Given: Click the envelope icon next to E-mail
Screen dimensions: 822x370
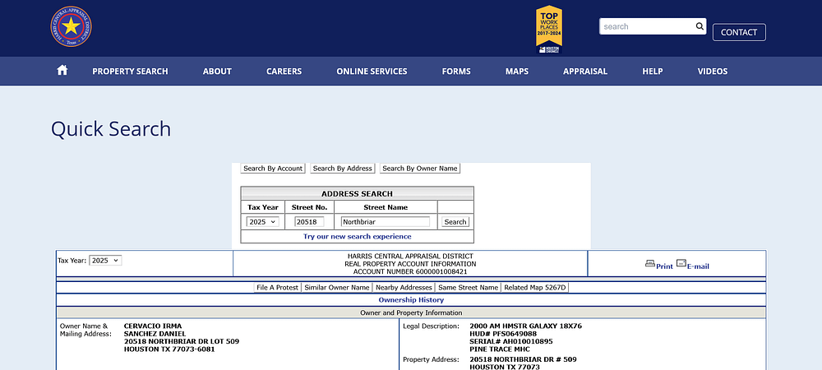Looking at the screenshot, I should pyautogui.click(x=681, y=263).
